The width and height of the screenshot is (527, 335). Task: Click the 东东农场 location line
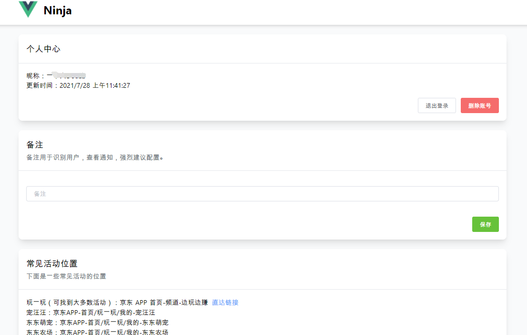[98, 332]
